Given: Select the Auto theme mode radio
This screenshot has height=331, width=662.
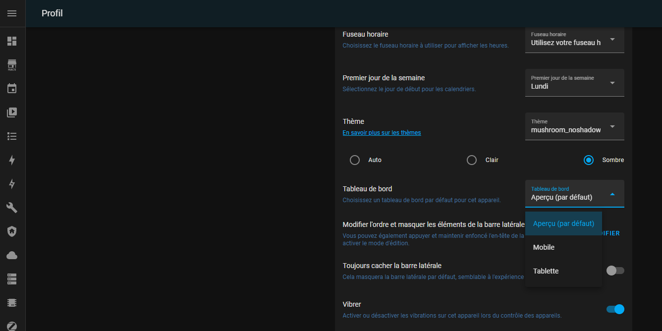Looking at the screenshot, I should click(x=355, y=160).
